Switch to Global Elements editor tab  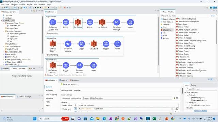coord(64,75)
